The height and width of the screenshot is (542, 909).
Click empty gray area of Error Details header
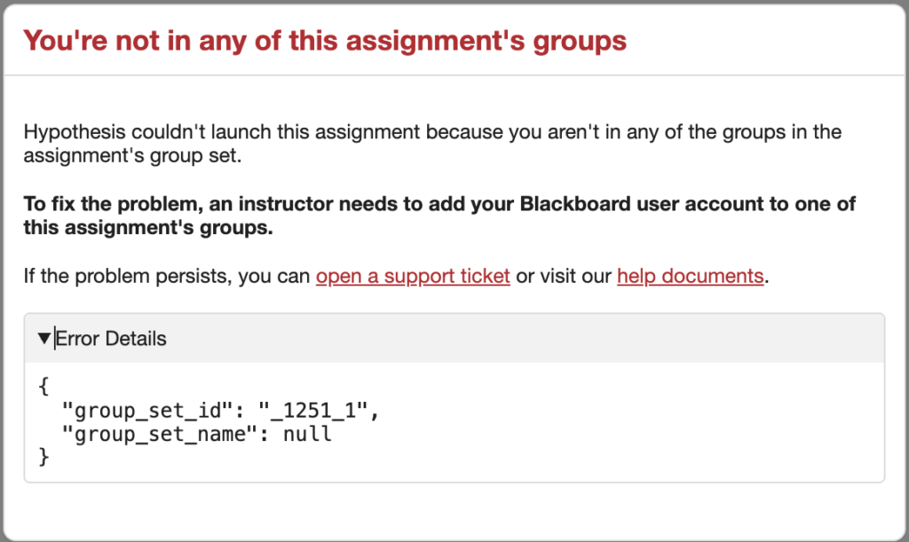533,338
